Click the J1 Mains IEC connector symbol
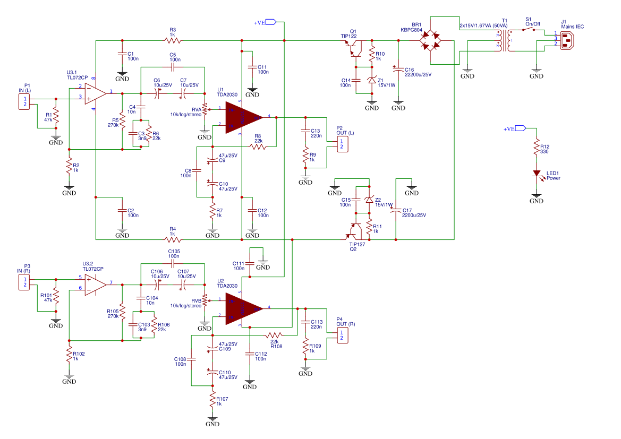The height and width of the screenshot is (439, 621). [567, 40]
